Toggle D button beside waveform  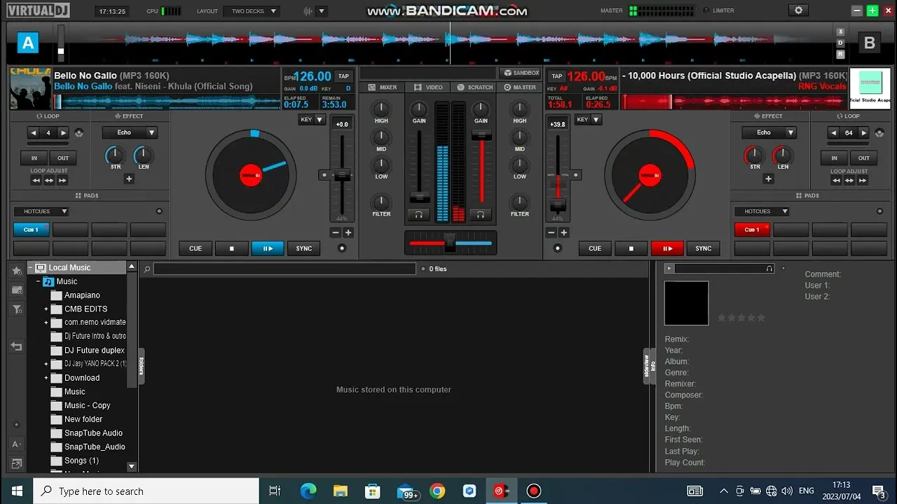(841, 43)
